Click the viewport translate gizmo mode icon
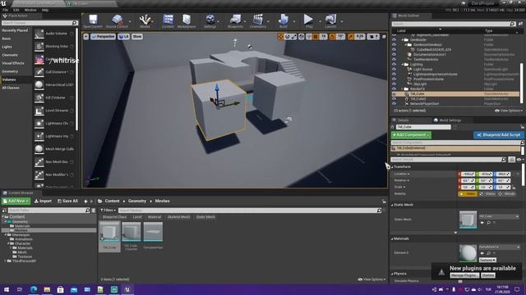Screen dimensions: 526x295 coord(281,36)
